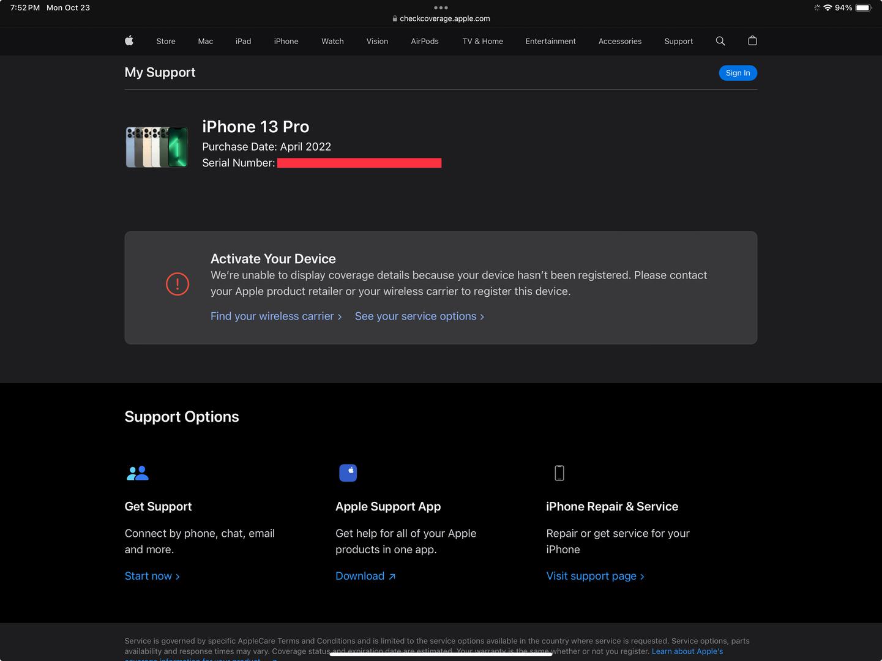This screenshot has width=882, height=661.
Task: Click the 'My Support' heading
Action: pos(160,72)
